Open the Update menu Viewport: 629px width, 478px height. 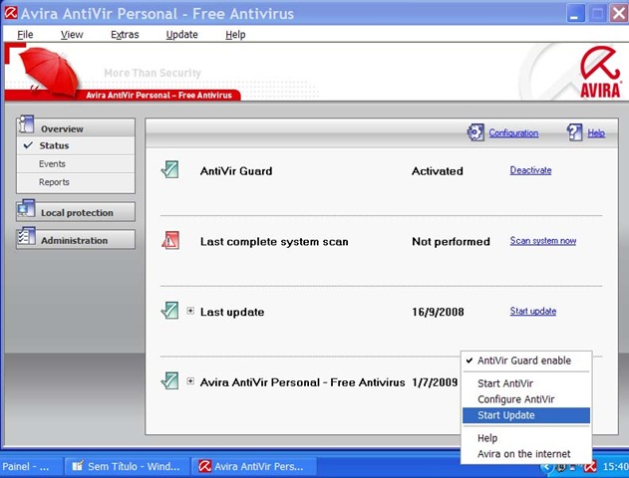coord(181,35)
